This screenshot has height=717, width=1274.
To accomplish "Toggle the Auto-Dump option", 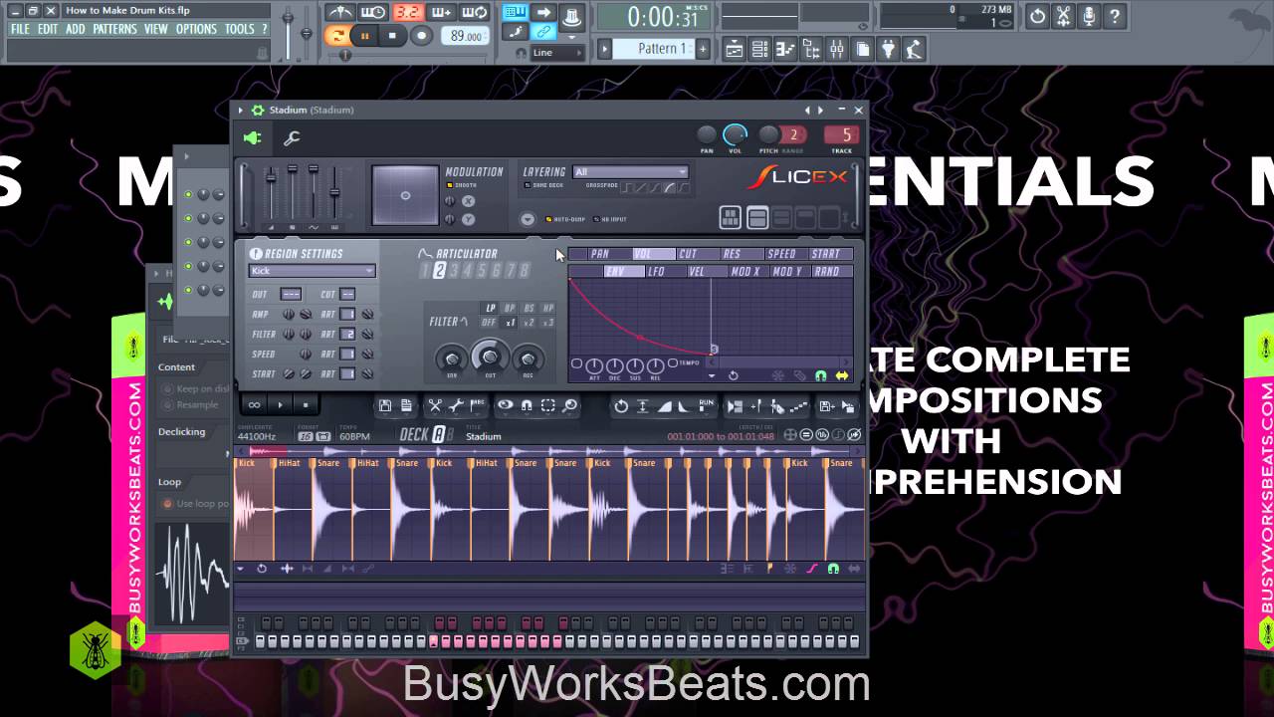I will [563, 219].
